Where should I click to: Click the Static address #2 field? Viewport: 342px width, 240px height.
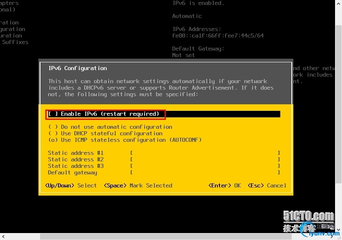(x=205, y=159)
